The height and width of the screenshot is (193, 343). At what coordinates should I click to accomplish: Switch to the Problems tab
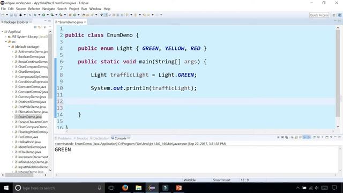click(63, 138)
